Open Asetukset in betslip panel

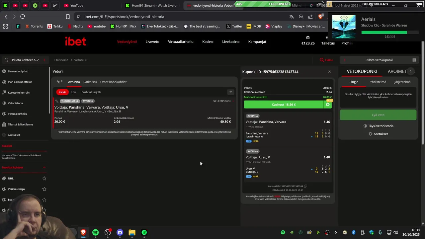[x=378, y=134]
